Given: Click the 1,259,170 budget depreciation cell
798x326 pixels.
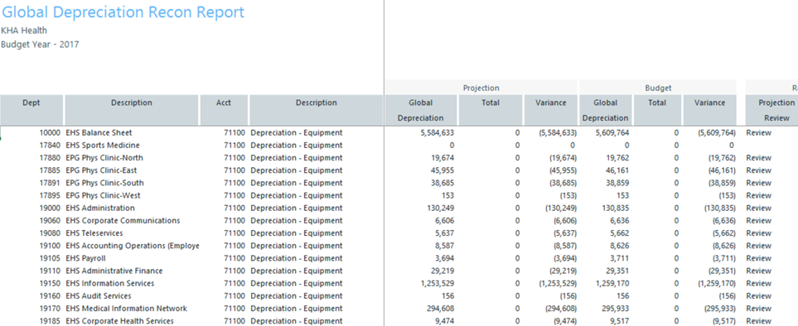Looking at the screenshot, I should tap(611, 284).
